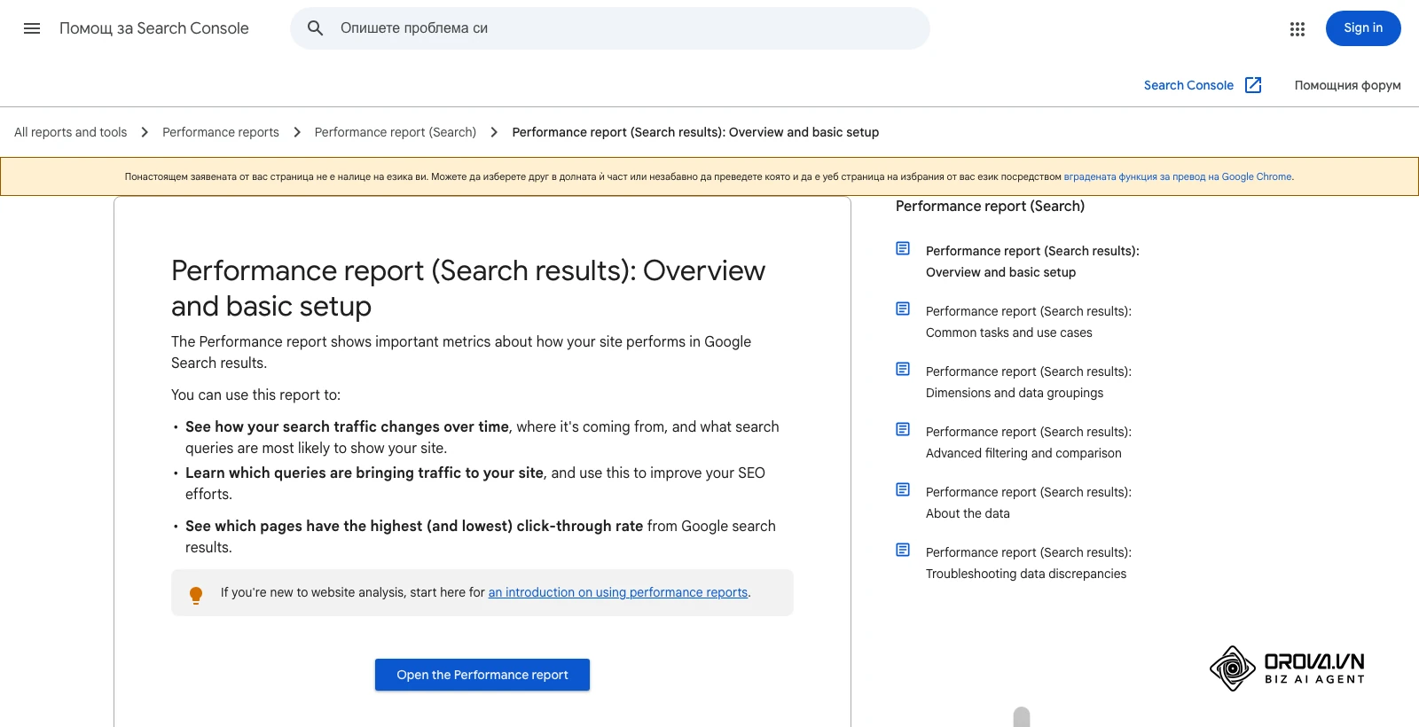Click the lightbulb tip icon
1419x727 pixels.
pos(196,595)
